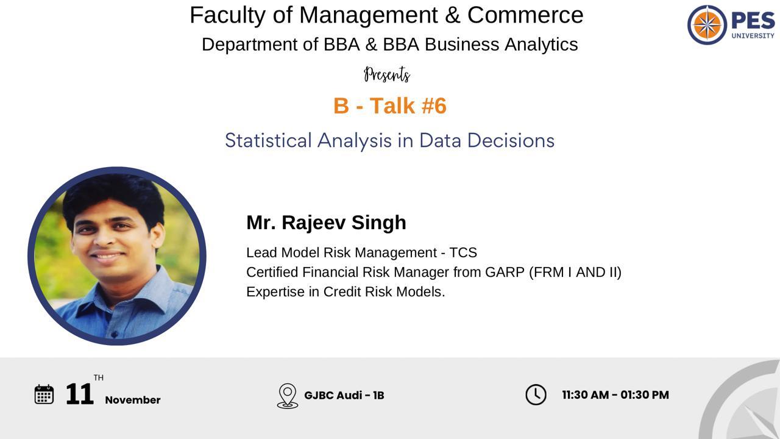
Task: Click the cursive 'Presents' text
Action: pos(387,74)
